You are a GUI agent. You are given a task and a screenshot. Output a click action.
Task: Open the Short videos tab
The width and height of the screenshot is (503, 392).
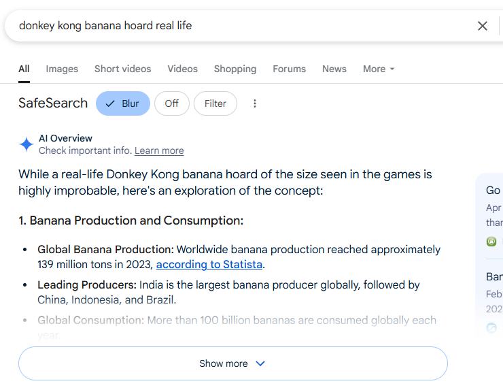122,69
